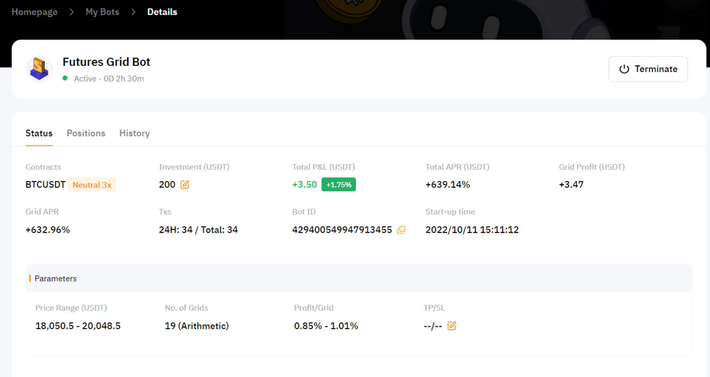Viewport: 710px width, 377px height.
Task: Navigate to My Bots breadcrumb
Action: 102,12
